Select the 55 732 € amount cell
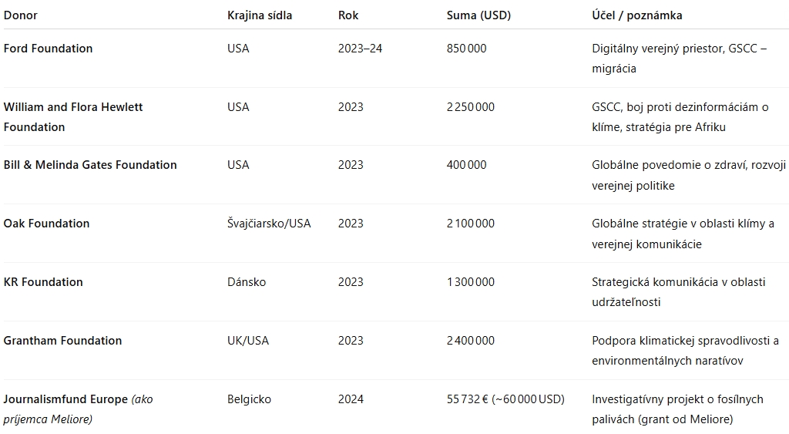 click(x=505, y=399)
